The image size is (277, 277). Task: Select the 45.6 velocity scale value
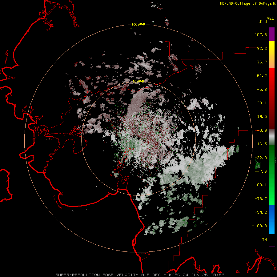point(262,89)
